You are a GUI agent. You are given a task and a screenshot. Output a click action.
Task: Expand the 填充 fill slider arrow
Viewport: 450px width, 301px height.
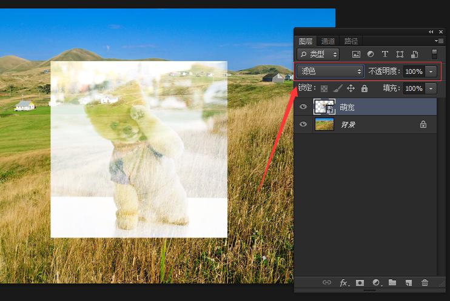point(431,88)
